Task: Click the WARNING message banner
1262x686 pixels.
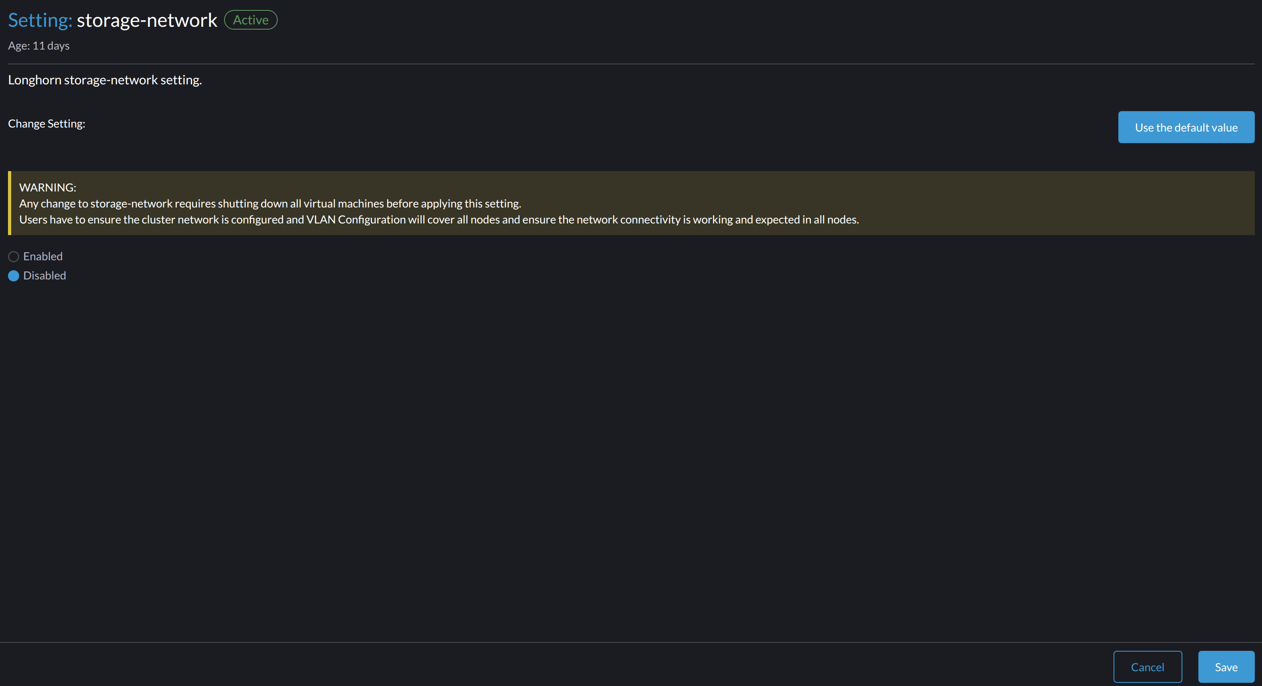Action: pos(631,203)
